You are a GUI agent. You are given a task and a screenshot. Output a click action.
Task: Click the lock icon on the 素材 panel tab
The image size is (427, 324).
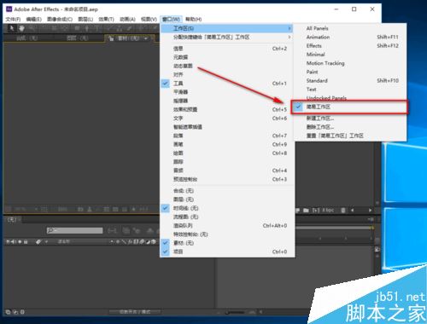111,38
